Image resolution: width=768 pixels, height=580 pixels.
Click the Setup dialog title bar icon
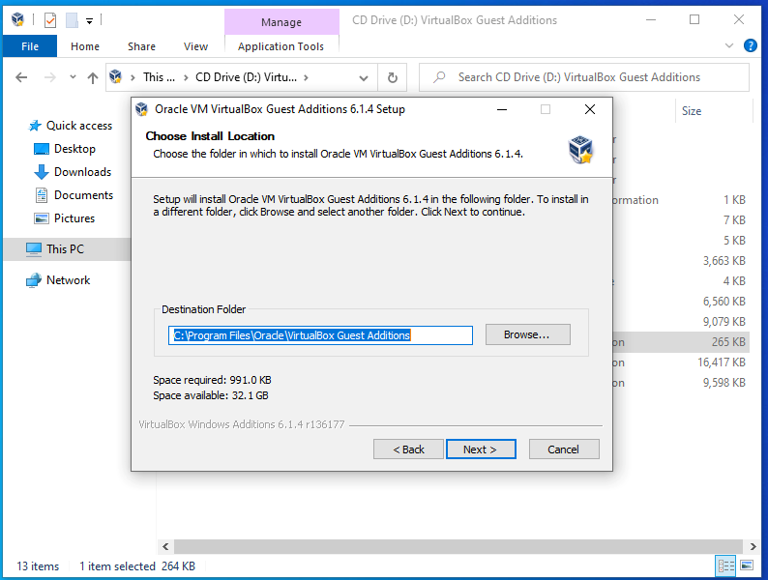141,109
